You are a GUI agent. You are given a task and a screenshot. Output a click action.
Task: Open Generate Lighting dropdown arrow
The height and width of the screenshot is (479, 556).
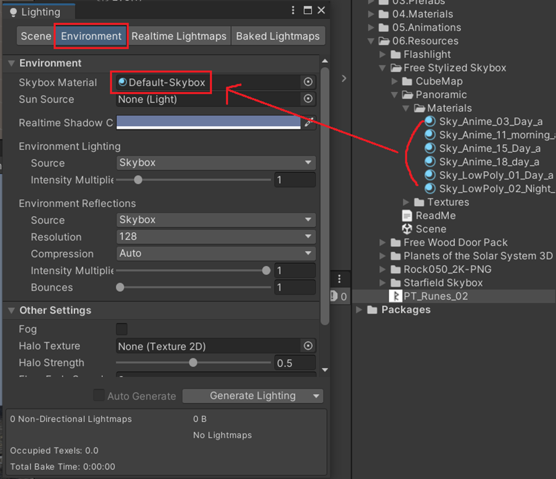(316, 396)
